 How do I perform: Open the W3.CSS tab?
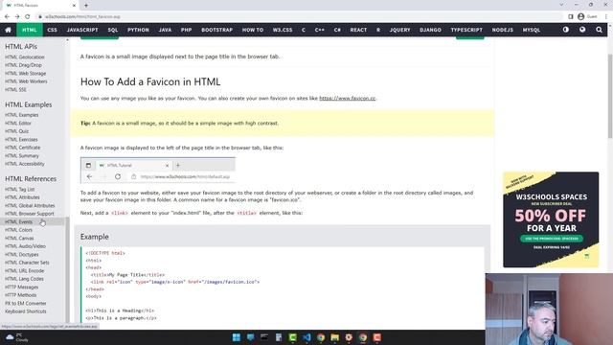[x=283, y=30]
